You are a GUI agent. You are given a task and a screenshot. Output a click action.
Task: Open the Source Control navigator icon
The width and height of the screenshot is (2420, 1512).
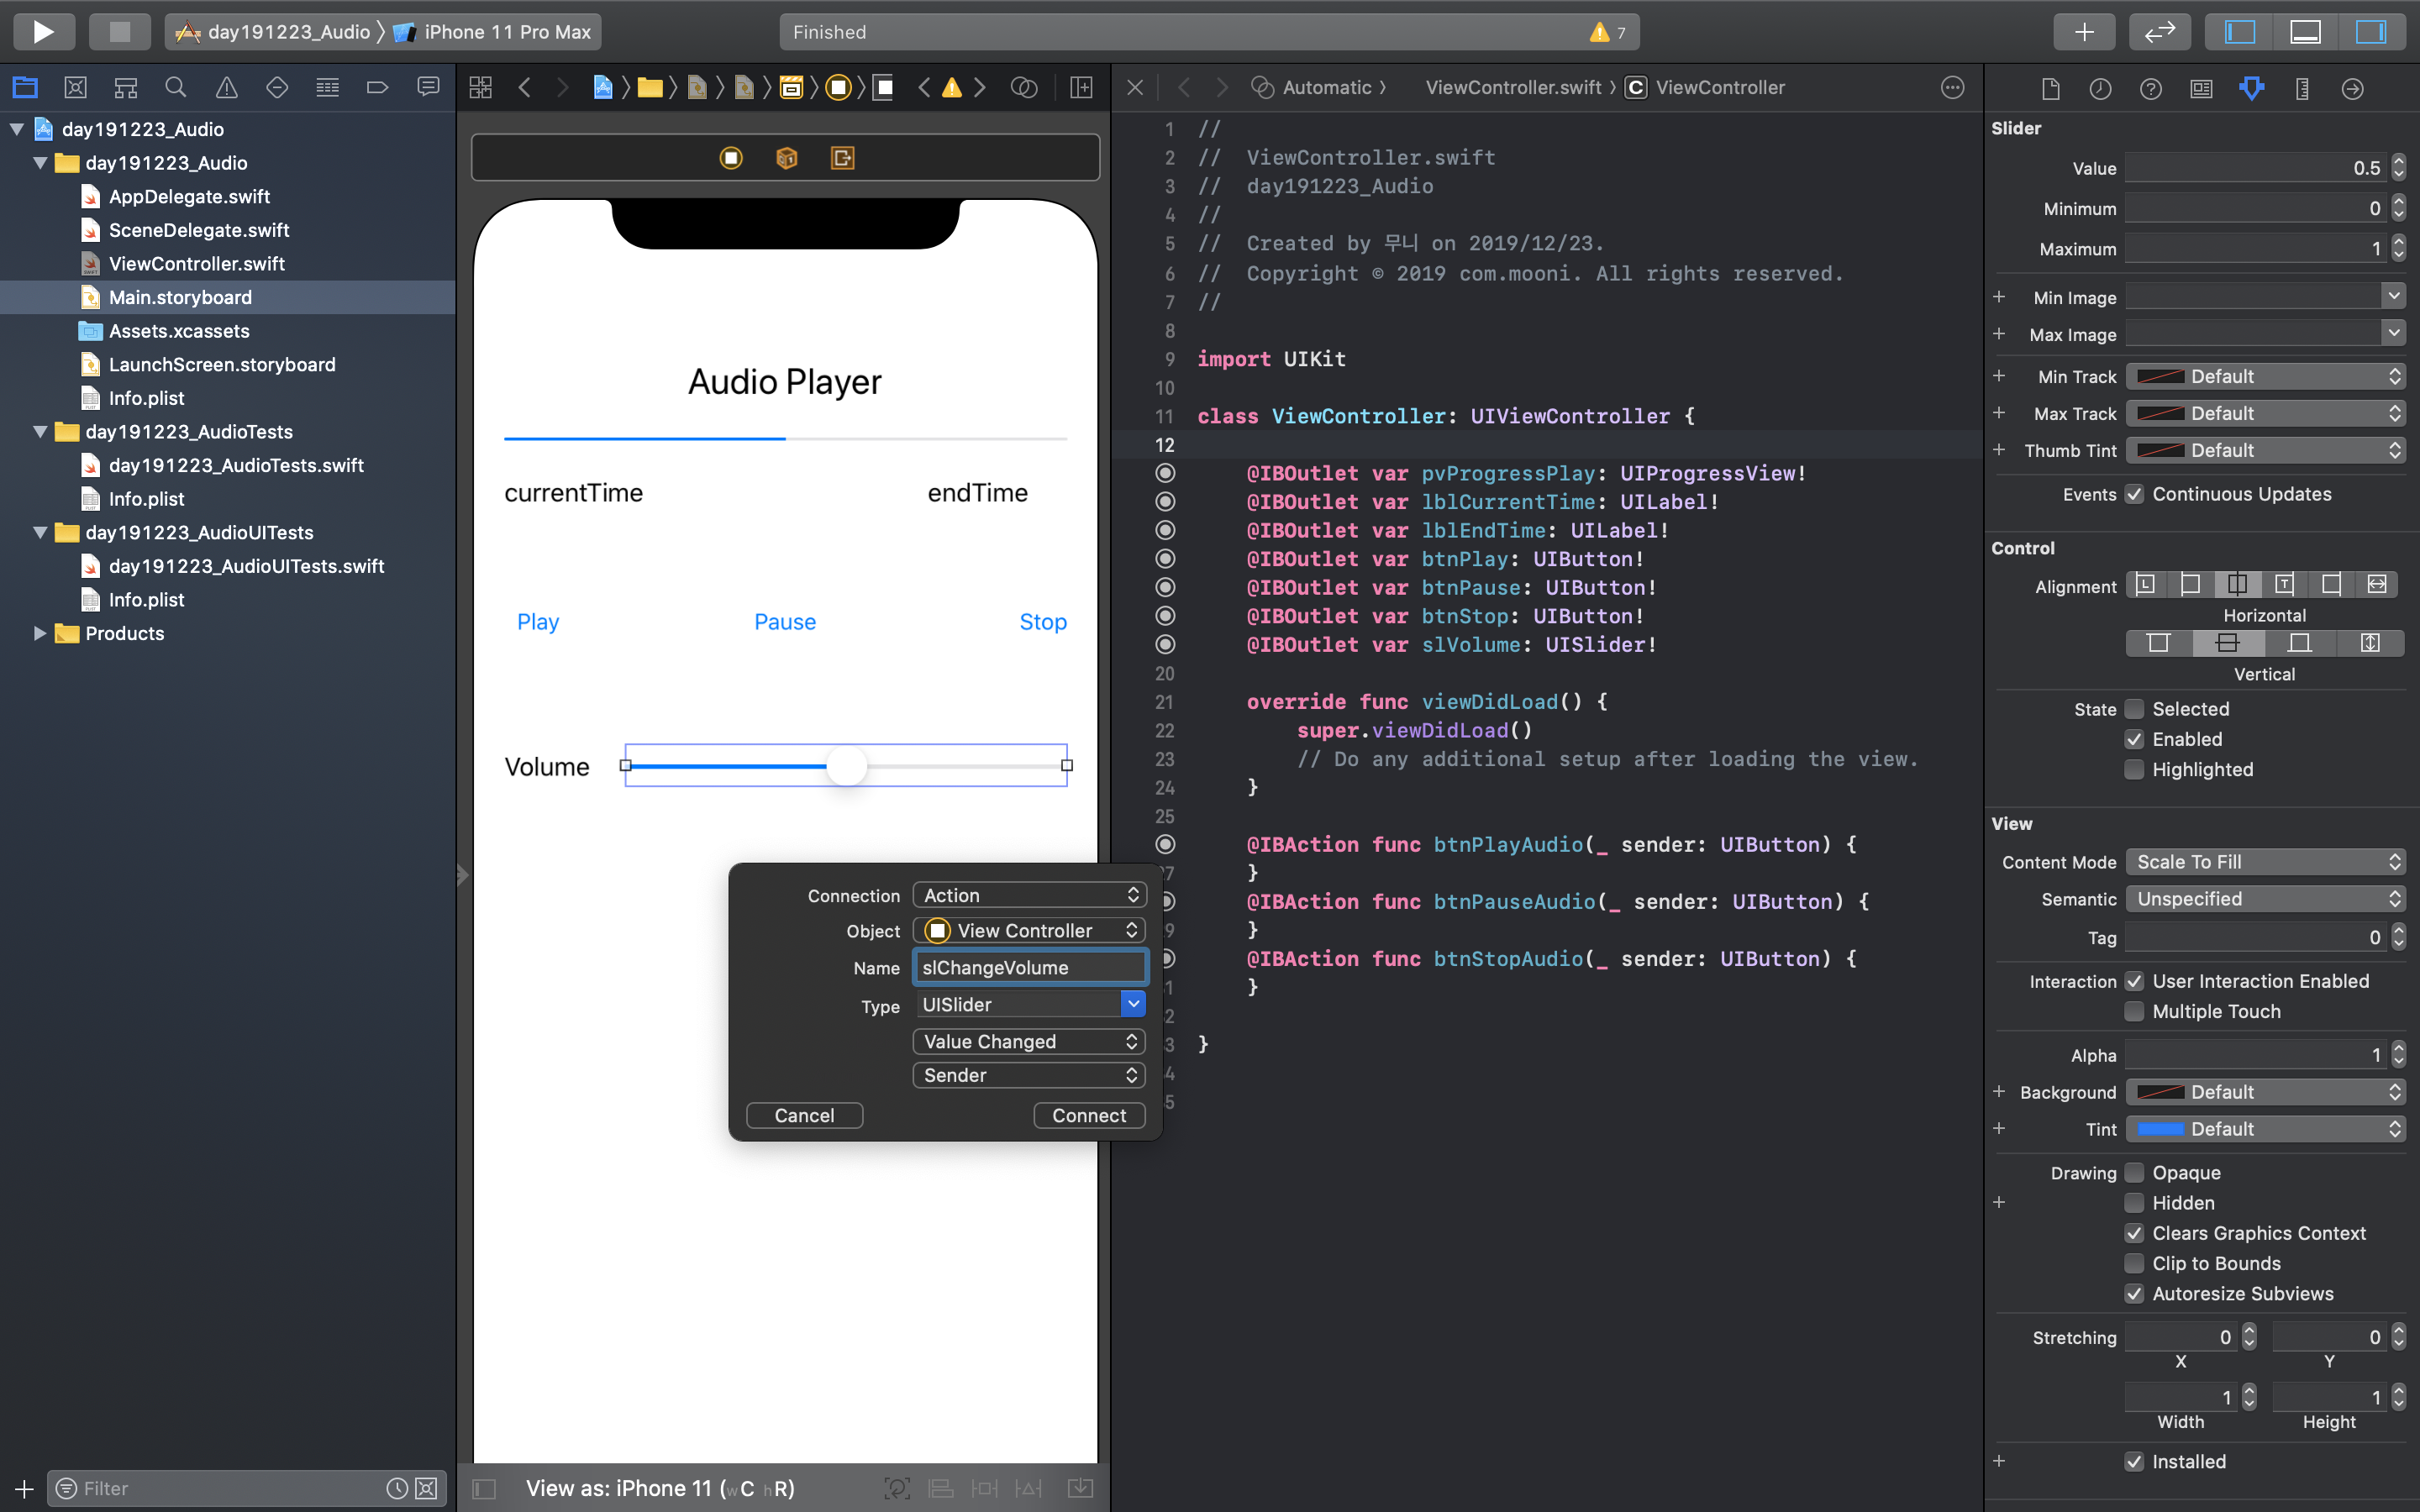(x=75, y=88)
